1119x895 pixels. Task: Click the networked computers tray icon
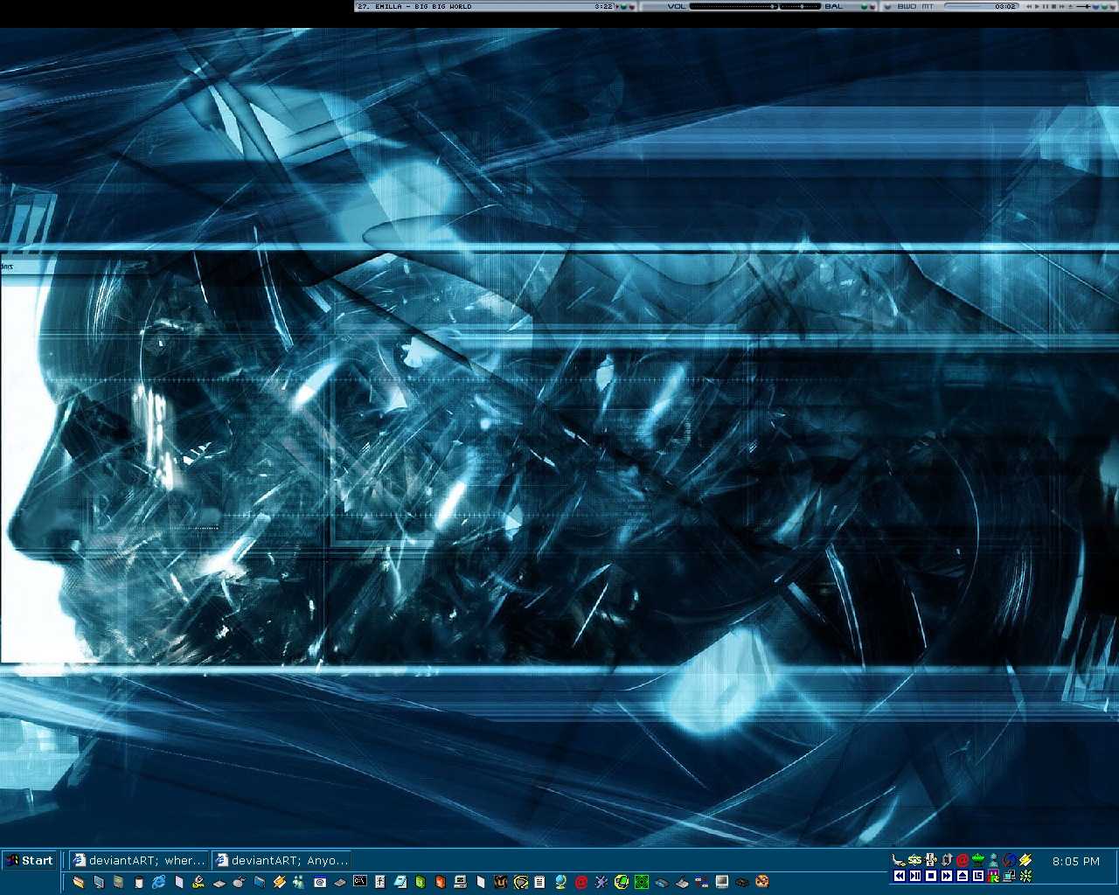(1010, 876)
